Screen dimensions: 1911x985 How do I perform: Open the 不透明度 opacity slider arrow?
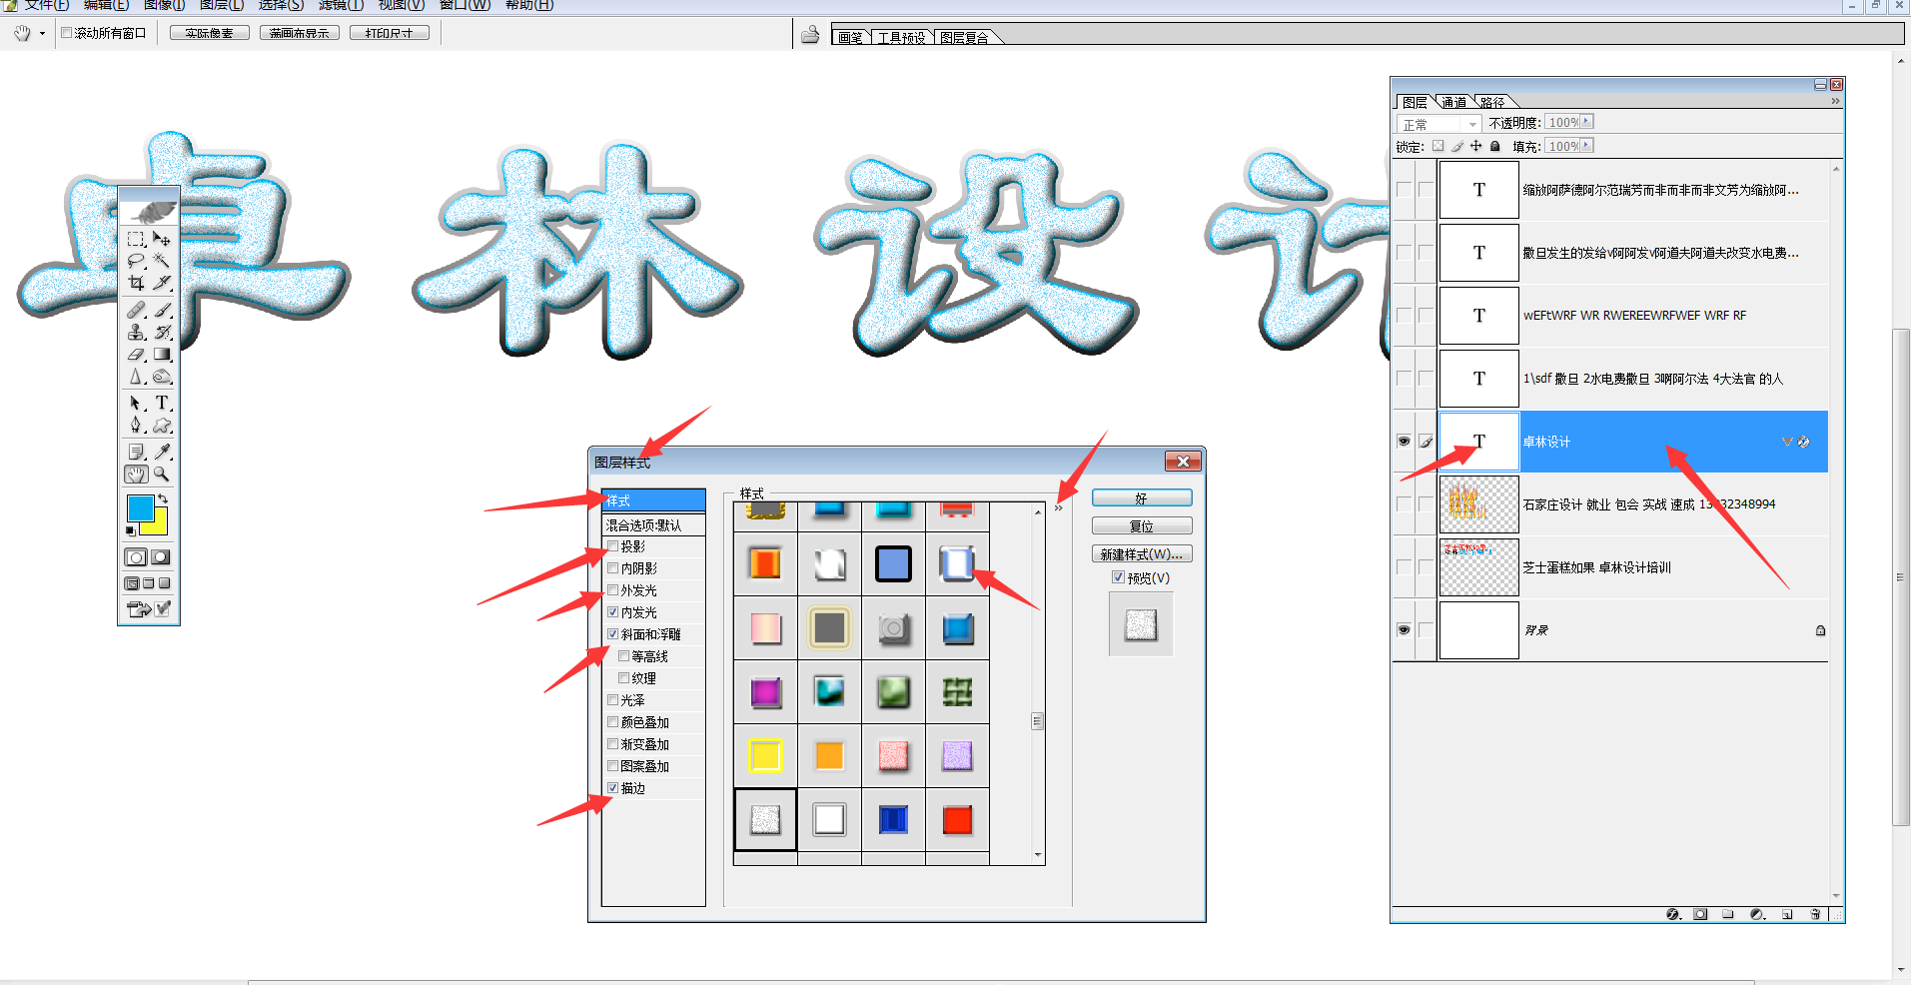tap(1586, 122)
